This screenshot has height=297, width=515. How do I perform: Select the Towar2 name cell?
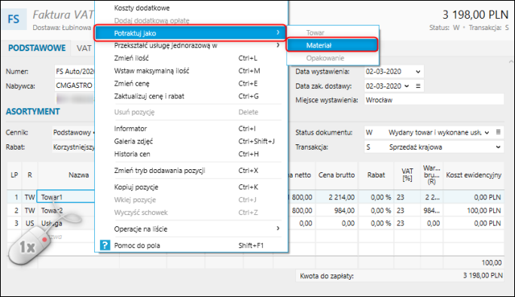(66, 211)
